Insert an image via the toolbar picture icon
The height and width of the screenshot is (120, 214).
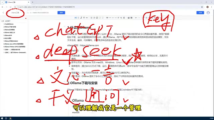pyautogui.click(x=128, y=18)
